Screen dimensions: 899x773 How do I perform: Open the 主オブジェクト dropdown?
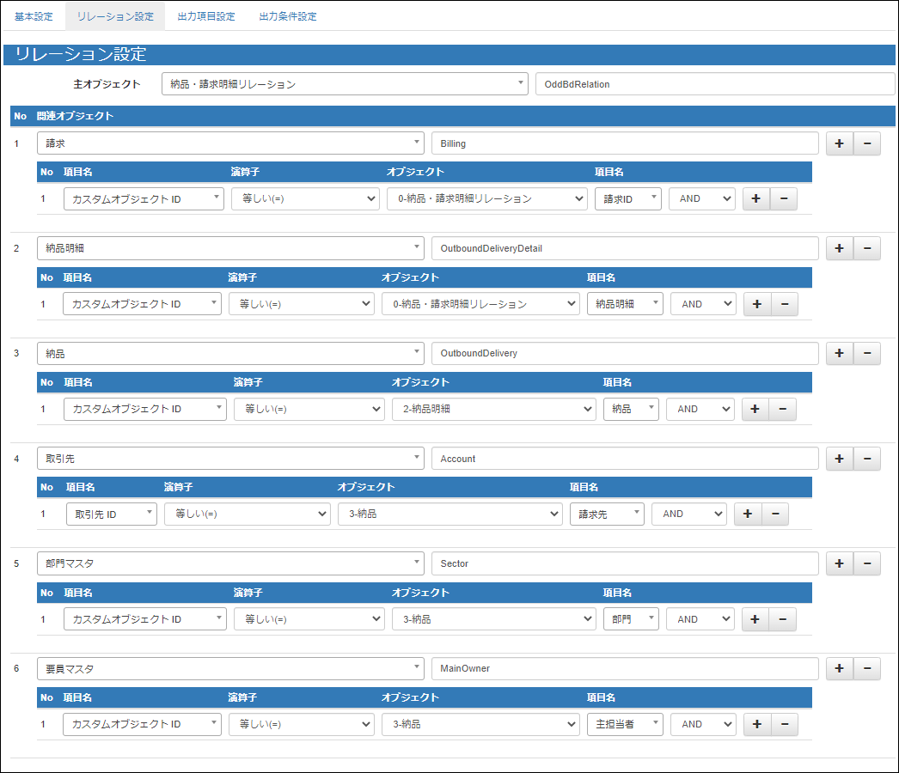pos(345,84)
